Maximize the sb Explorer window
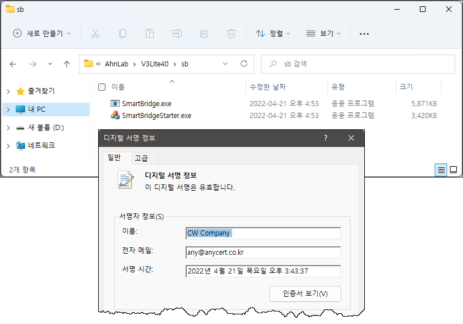The height and width of the screenshot is (324, 463). [x=423, y=9]
